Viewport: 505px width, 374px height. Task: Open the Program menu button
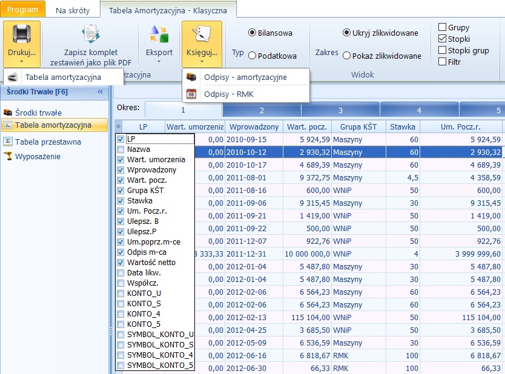click(23, 10)
